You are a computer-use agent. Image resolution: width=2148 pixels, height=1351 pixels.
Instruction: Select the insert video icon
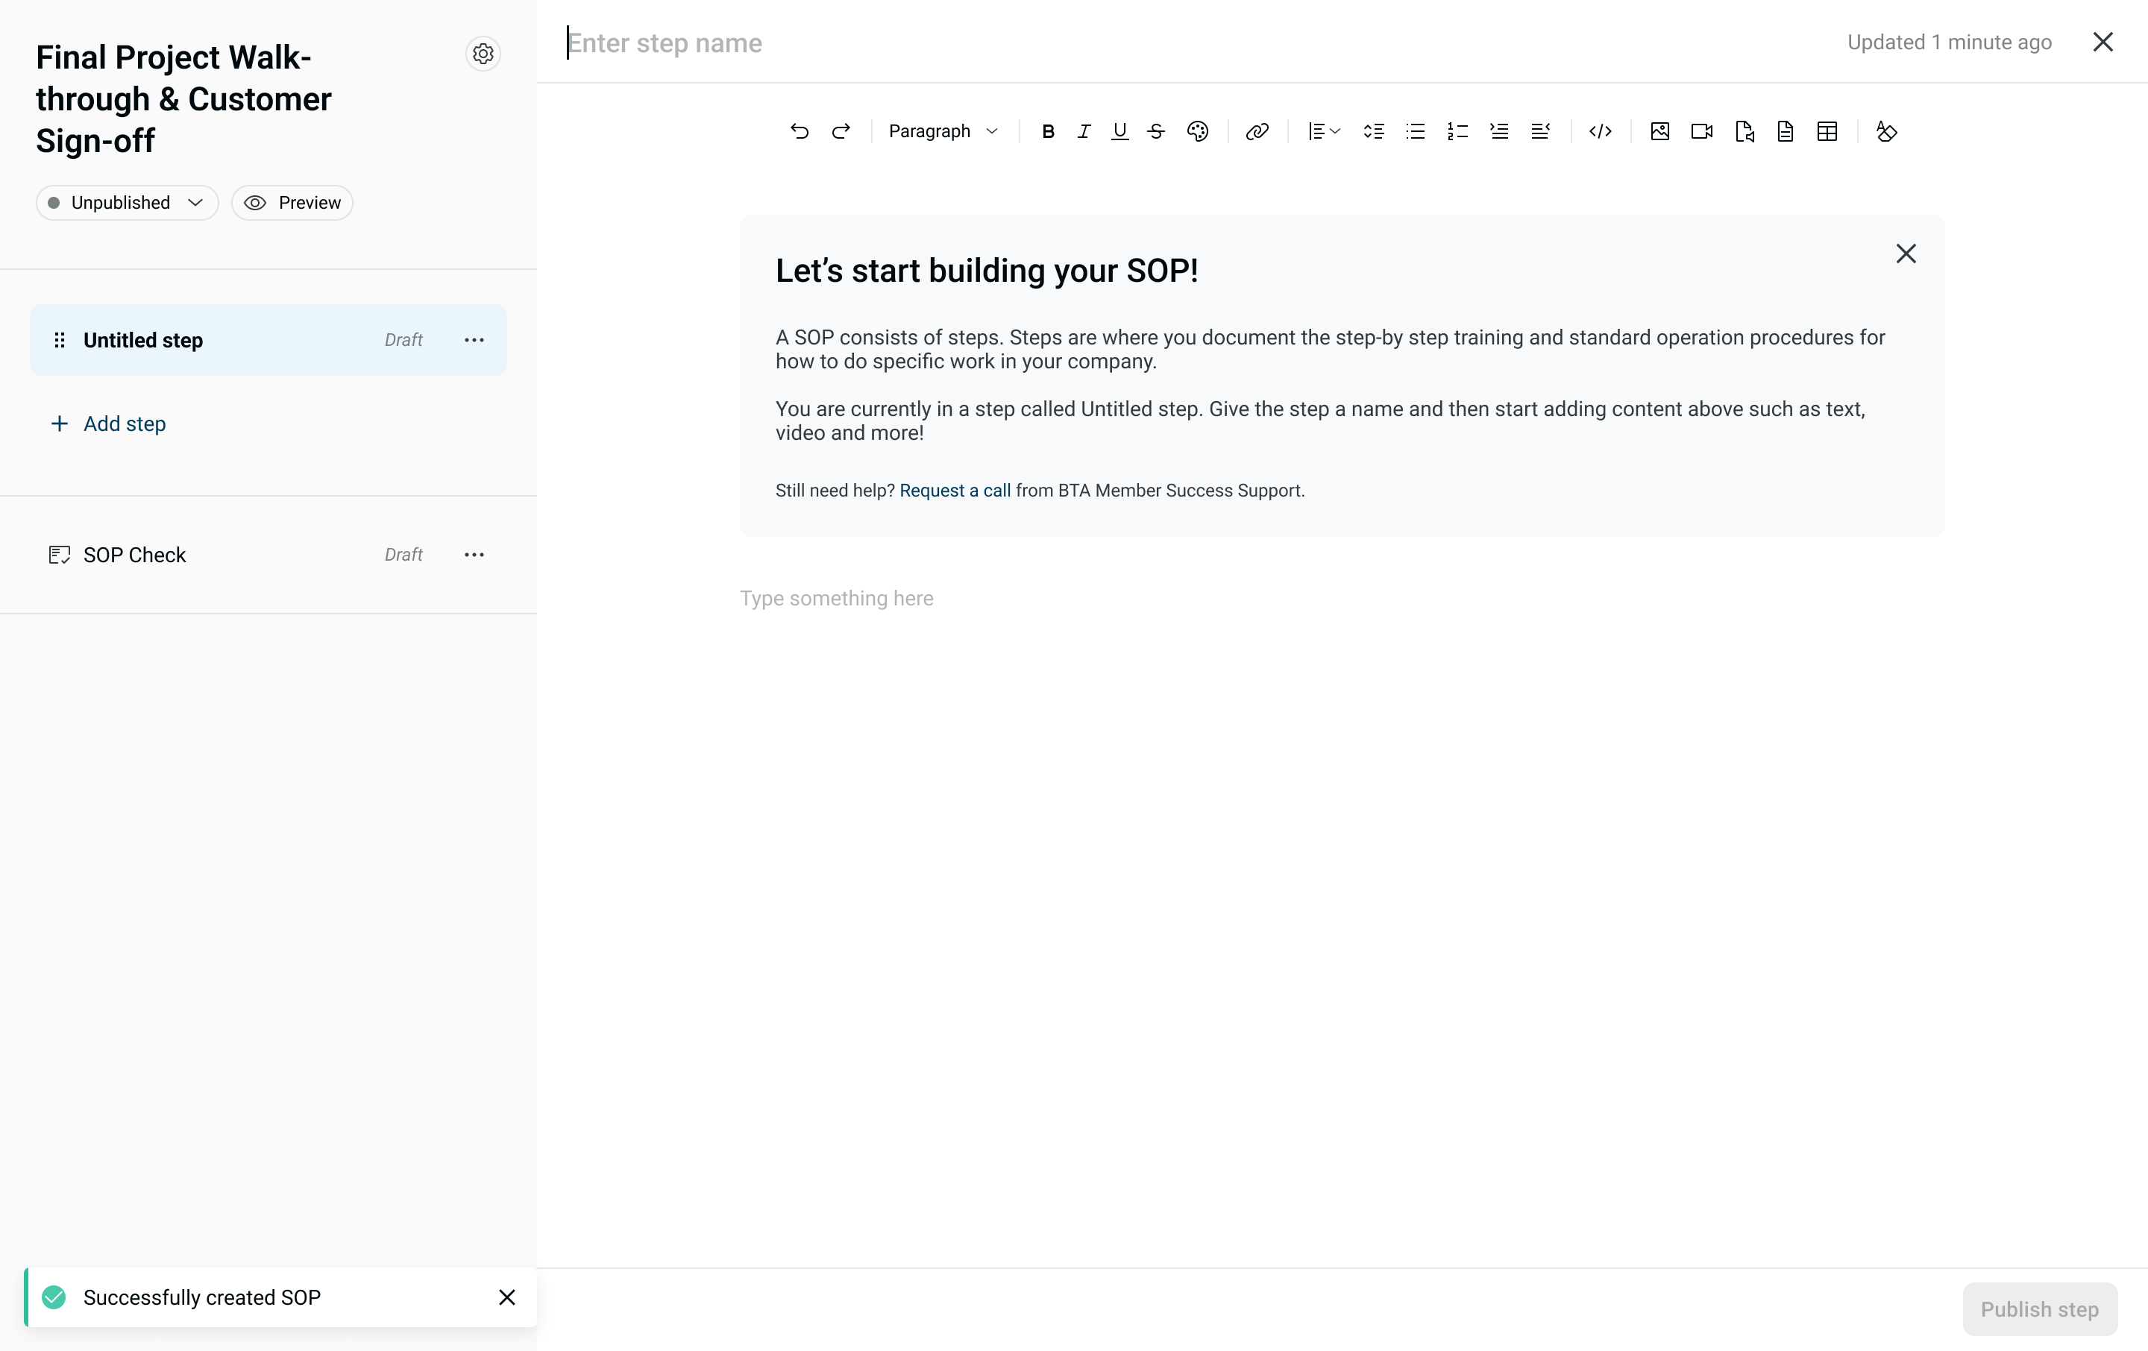(x=1700, y=131)
